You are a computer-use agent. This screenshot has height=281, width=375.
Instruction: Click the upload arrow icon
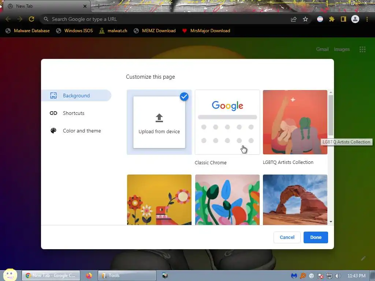159,118
